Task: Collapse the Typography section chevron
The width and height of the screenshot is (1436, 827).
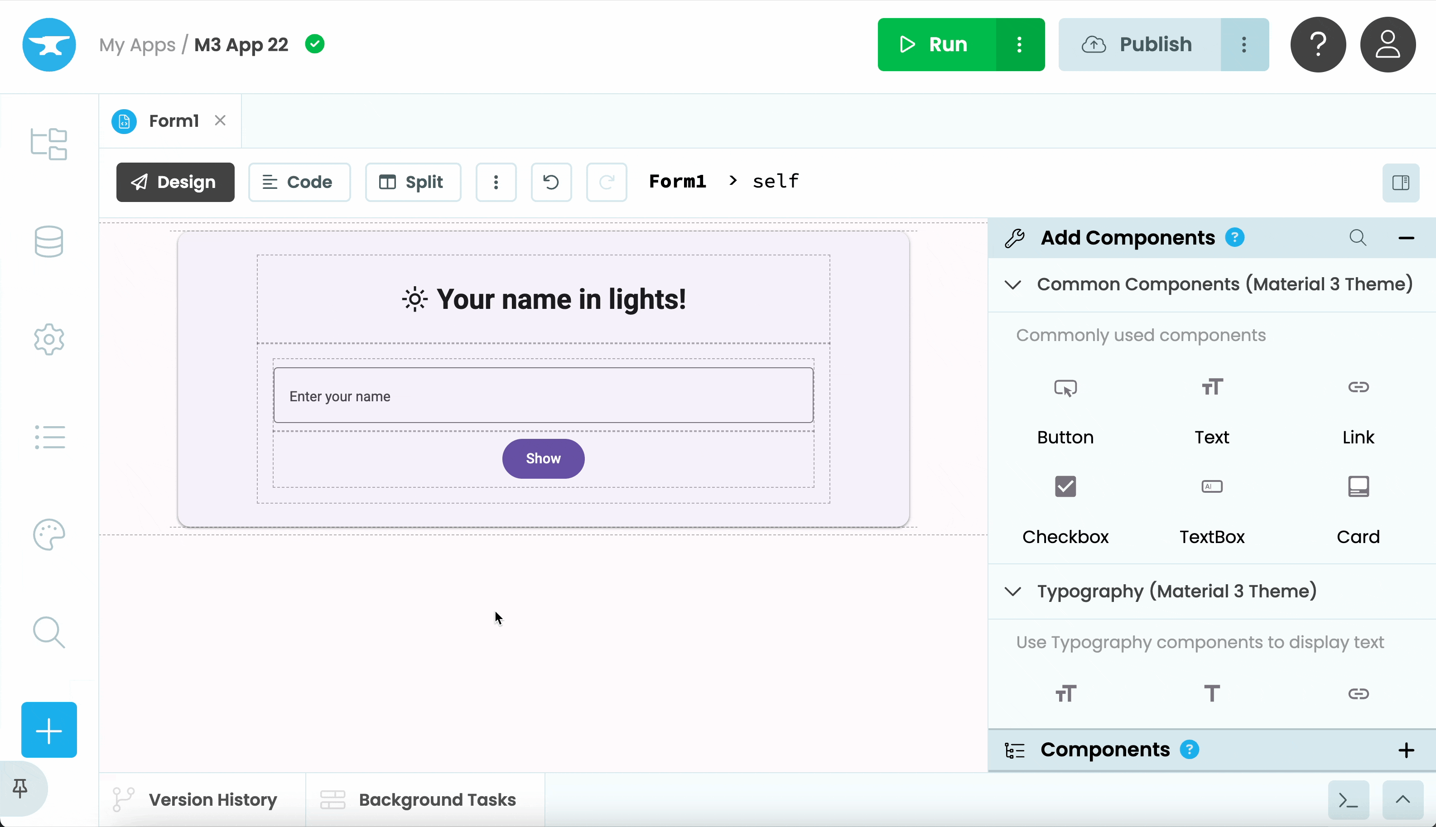Action: click(x=1013, y=591)
